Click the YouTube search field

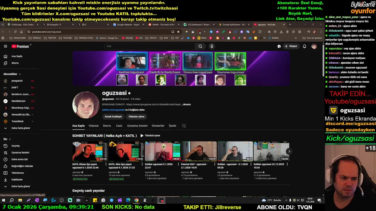point(149,46)
